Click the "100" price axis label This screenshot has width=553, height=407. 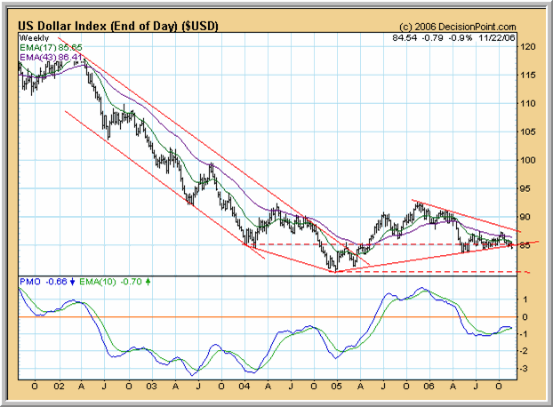527,160
